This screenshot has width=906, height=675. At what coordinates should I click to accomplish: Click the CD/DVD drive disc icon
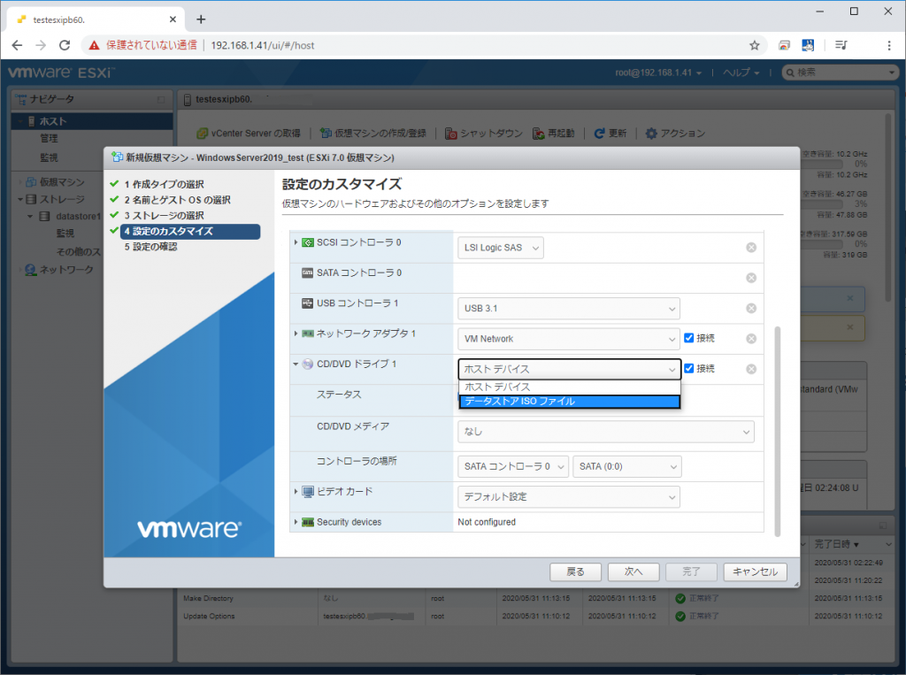(307, 364)
